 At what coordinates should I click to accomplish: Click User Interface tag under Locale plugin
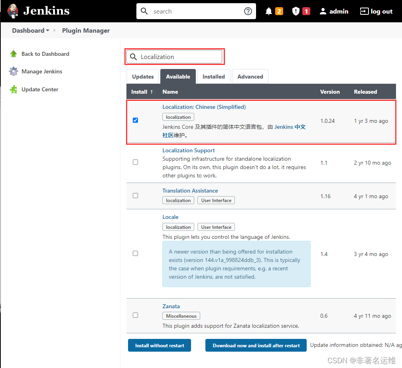pos(216,227)
